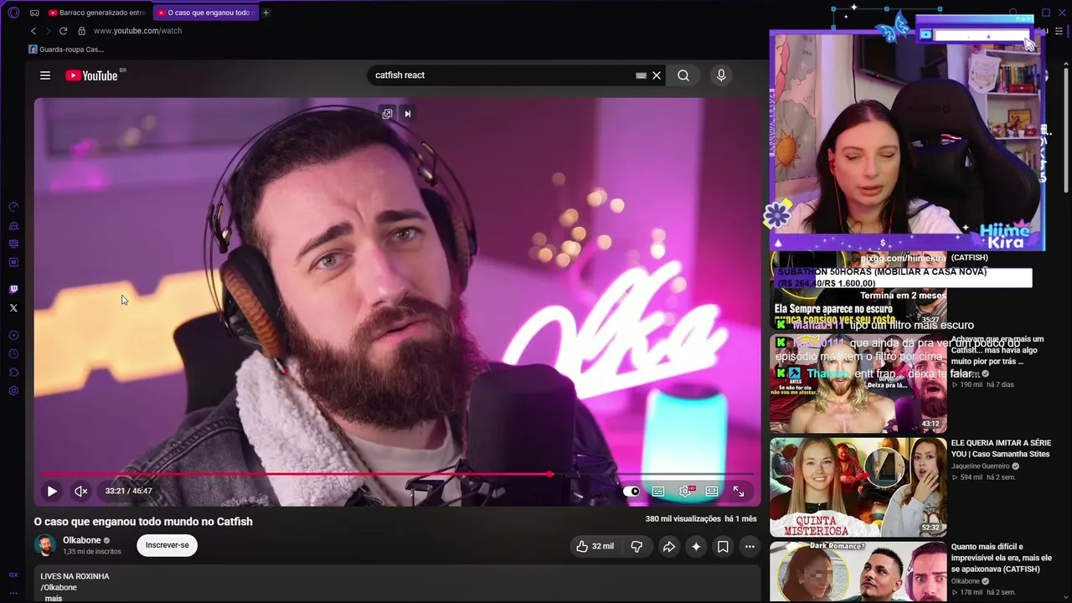Click the 'LIVES NA ROXINHA' description line
The height and width of the screenshot is (603, 1072).
click(75, 576)
